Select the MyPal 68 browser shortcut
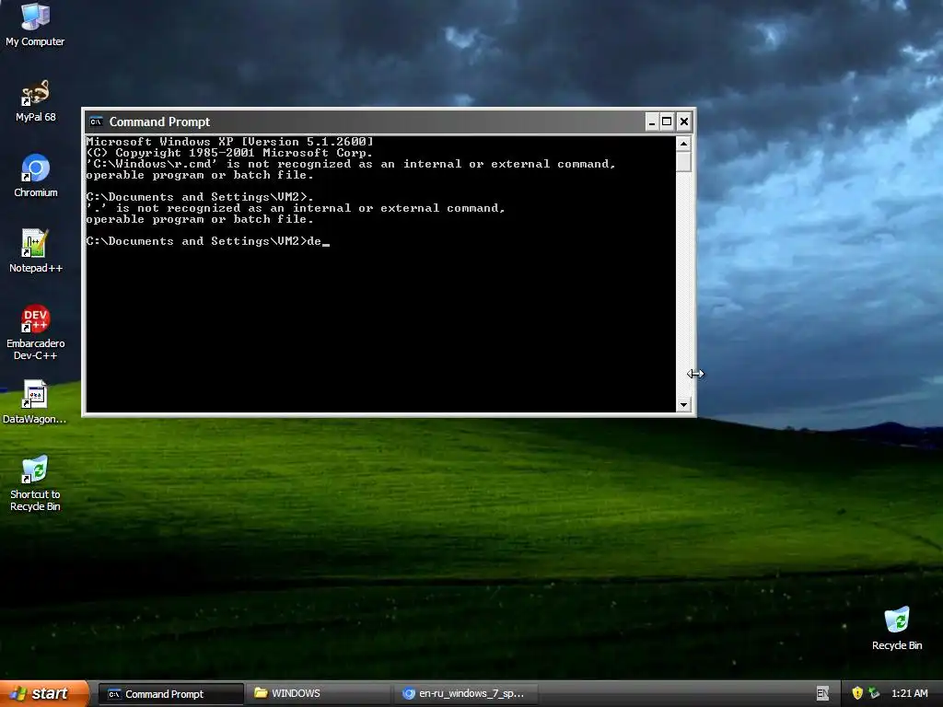This screenshot has width=943, height=707. click(35, 100)
